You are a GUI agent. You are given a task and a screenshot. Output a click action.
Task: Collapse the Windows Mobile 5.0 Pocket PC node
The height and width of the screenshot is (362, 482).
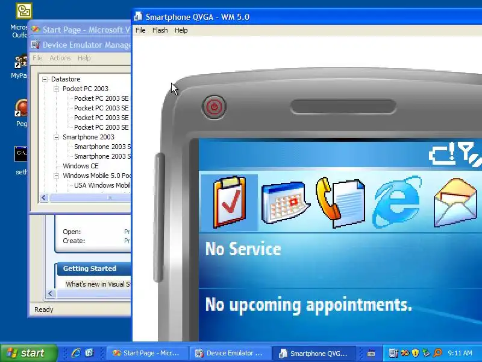[56, 176]
